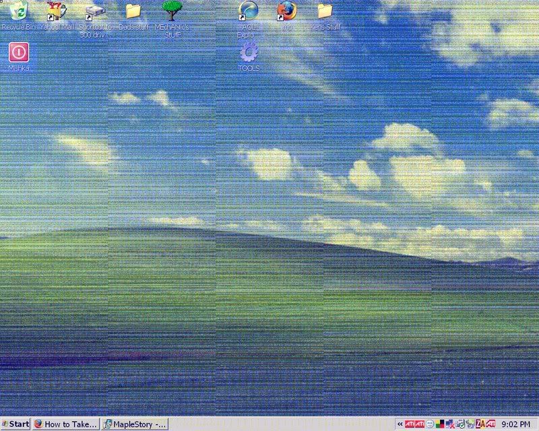Open the TOOLS gear icon
Screen dimensions: 539x431
(249, 57)
